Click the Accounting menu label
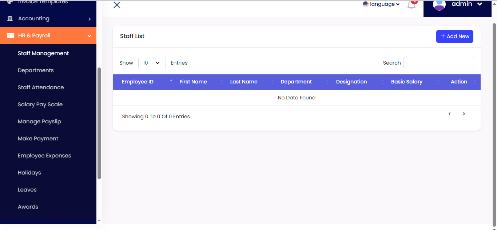Image resolution: width=497 pixels, height=230 pixels. coord(34,19)
